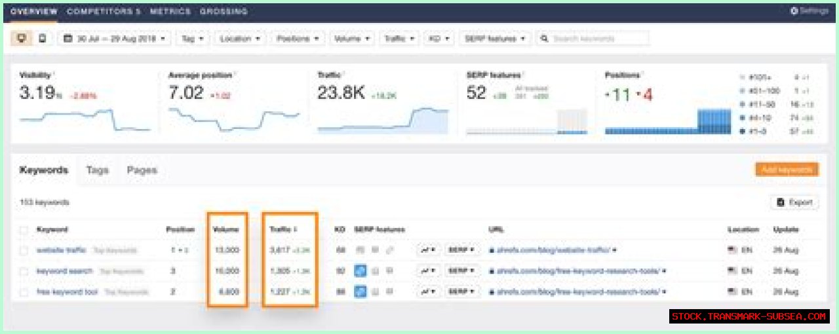The height and width of the screenshot is (334, 839).
Task: Click featured snippet icon in keyword search row
Action: coord(361,270)
